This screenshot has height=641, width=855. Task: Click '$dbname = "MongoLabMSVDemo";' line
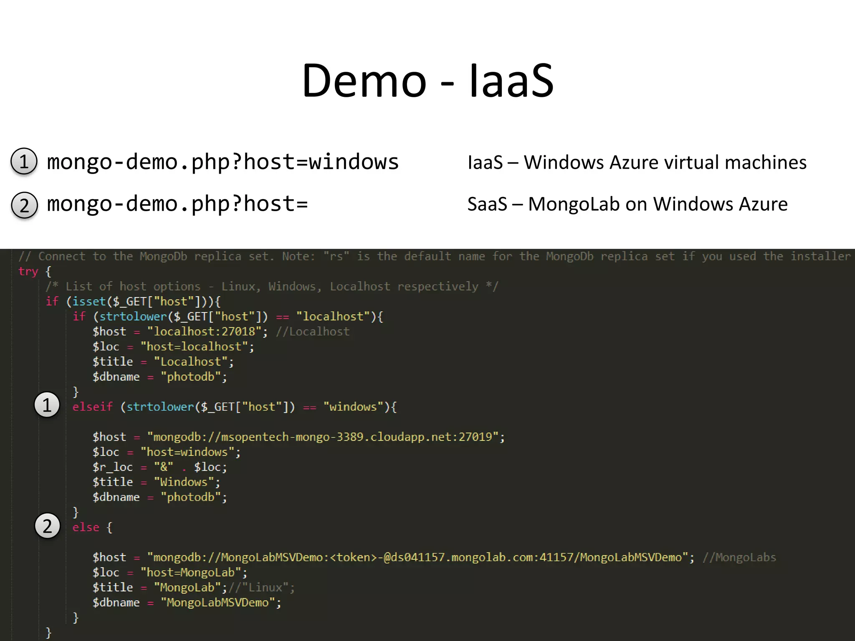pyautogui.click(x=187, y=603)
